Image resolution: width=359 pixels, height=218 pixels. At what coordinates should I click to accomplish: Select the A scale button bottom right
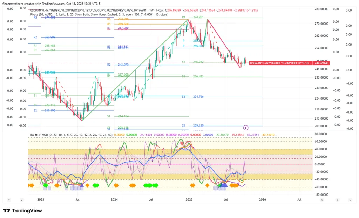(x=322, y=200)
